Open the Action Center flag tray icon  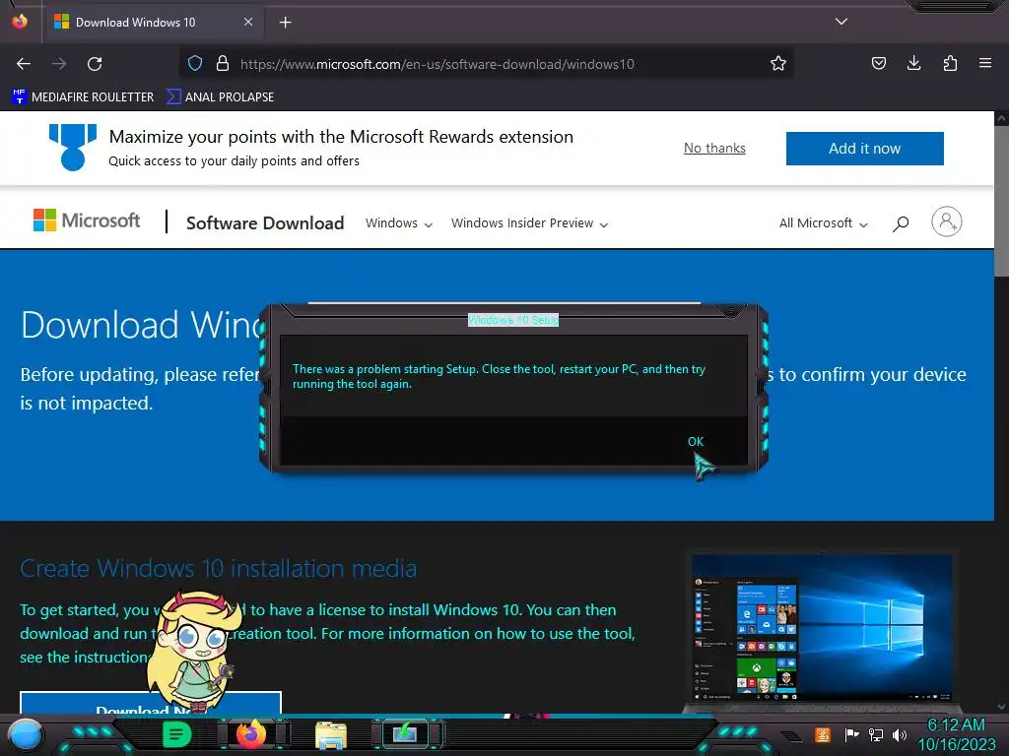851,734
